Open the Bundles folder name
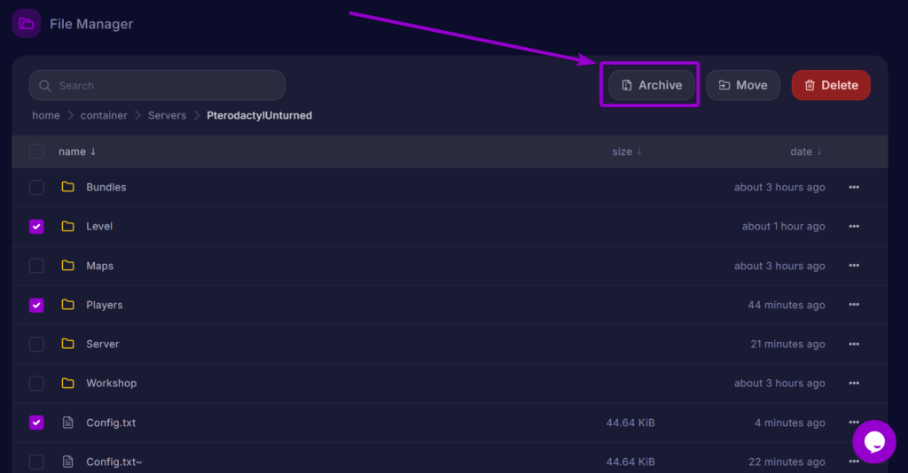Viewport: 908px width, 473px height. click(x=106, y=188)
